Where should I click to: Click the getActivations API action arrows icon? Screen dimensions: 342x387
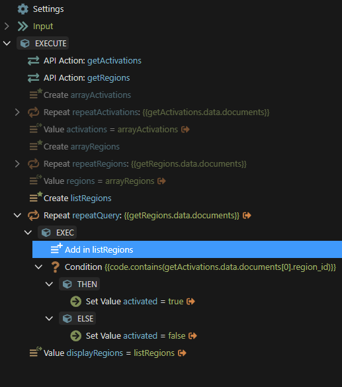coord(34,61)
